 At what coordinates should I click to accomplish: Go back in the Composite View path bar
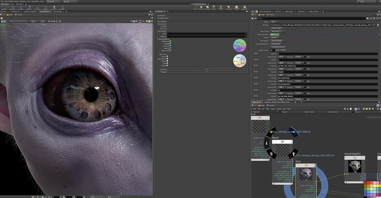click(1, 15)
